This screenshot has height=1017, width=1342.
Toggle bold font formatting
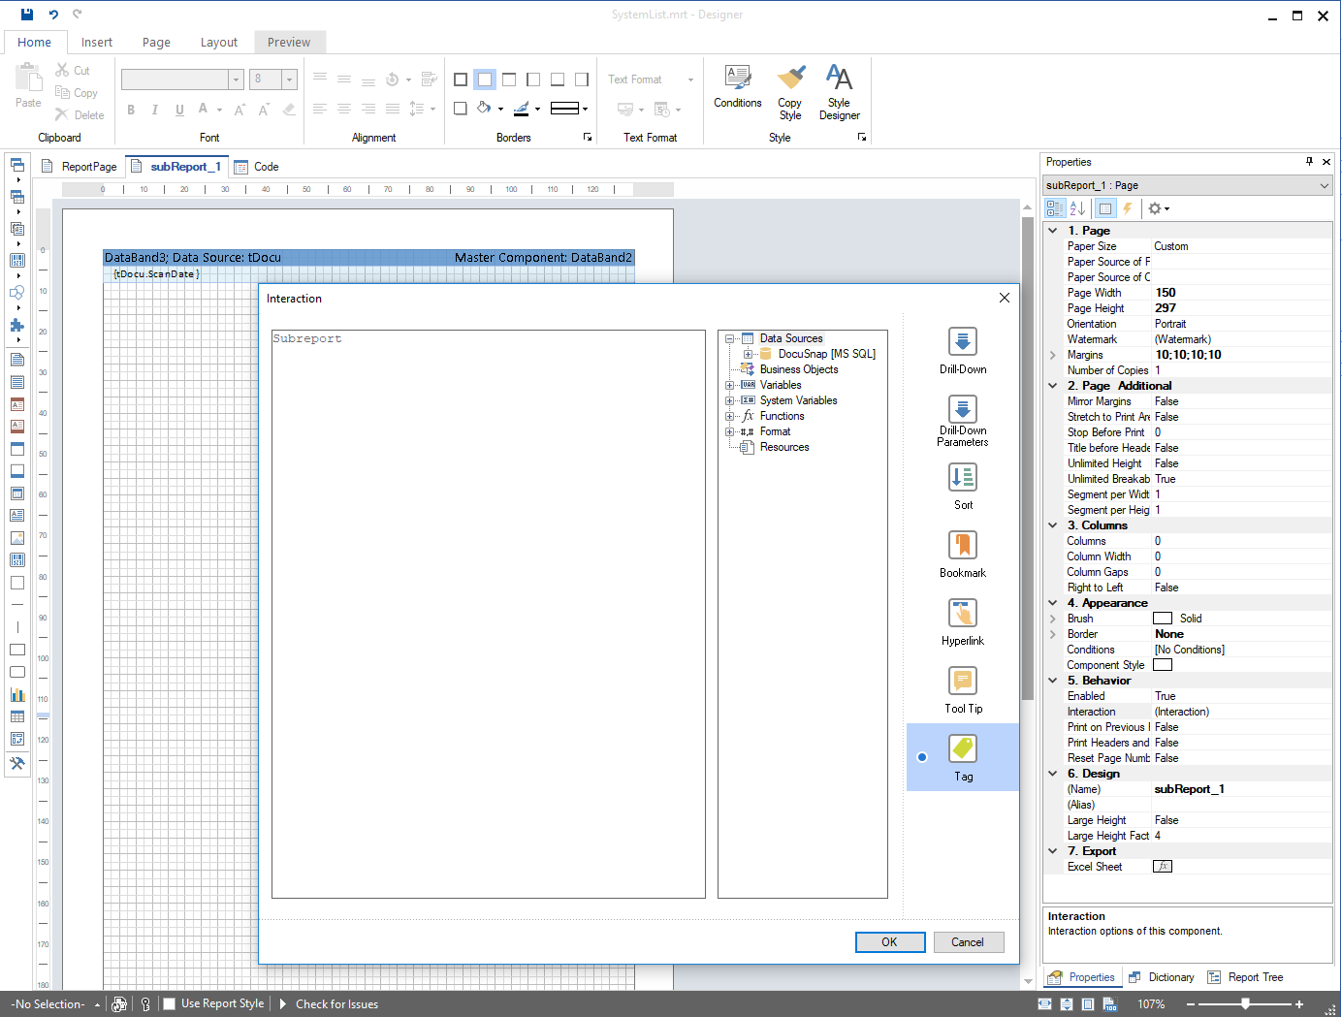click(x=131, y=110)
